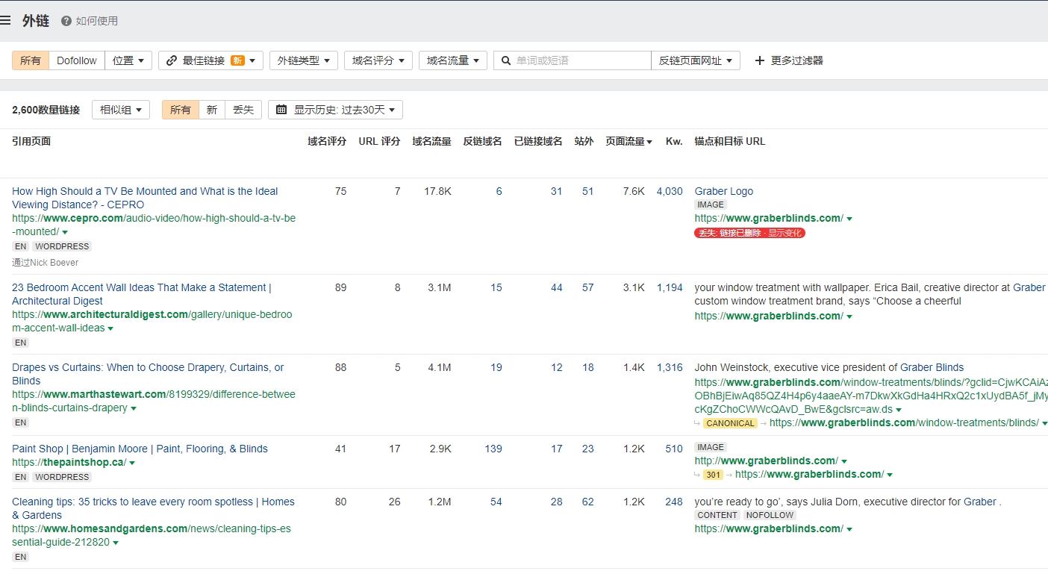Viewport: 1048px width, 571px height.
Task: Select 新 links toggle
Action: (212, 110)
